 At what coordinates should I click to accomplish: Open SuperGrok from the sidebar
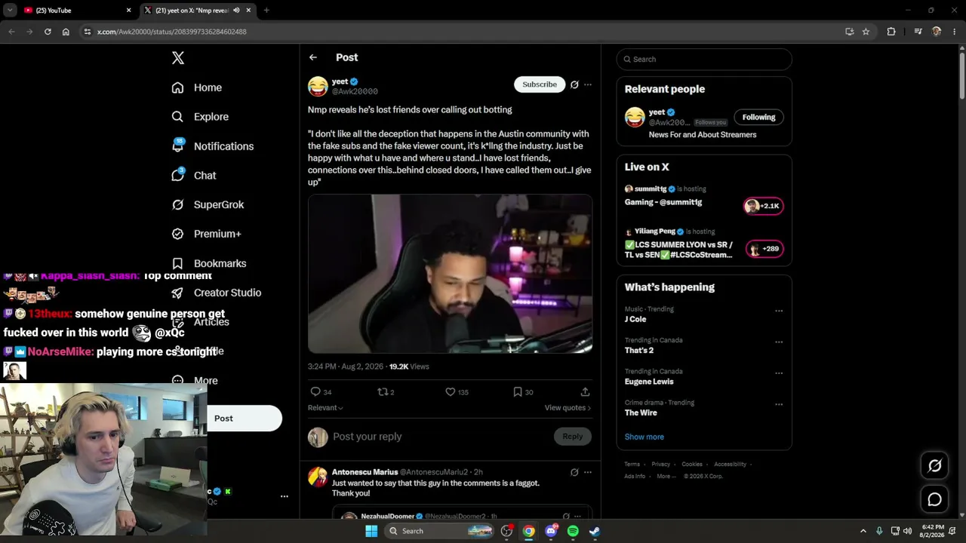tap(208, 204)
